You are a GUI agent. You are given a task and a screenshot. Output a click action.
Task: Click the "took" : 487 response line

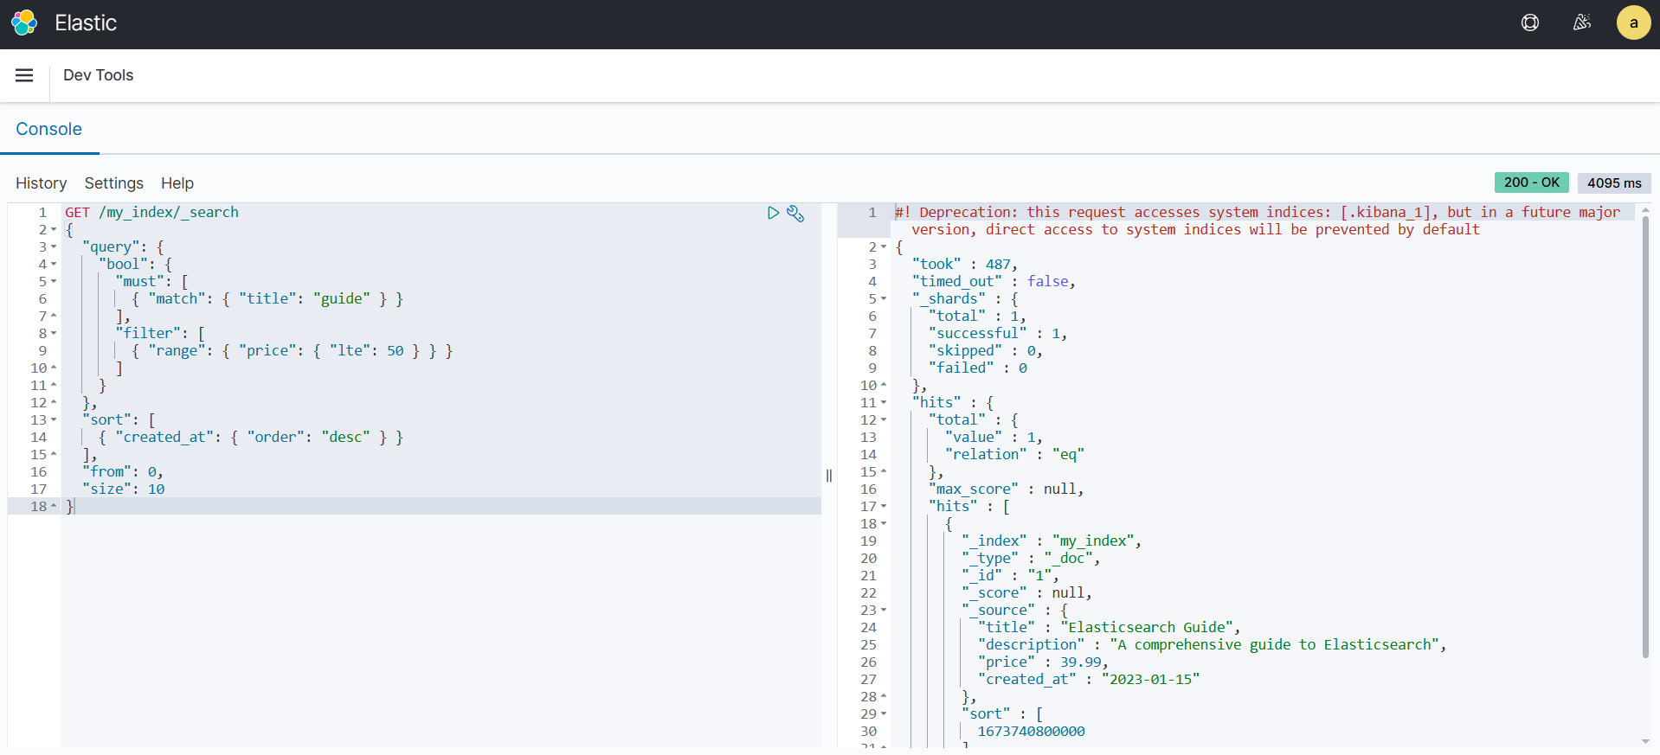click(x=965, y=265)
